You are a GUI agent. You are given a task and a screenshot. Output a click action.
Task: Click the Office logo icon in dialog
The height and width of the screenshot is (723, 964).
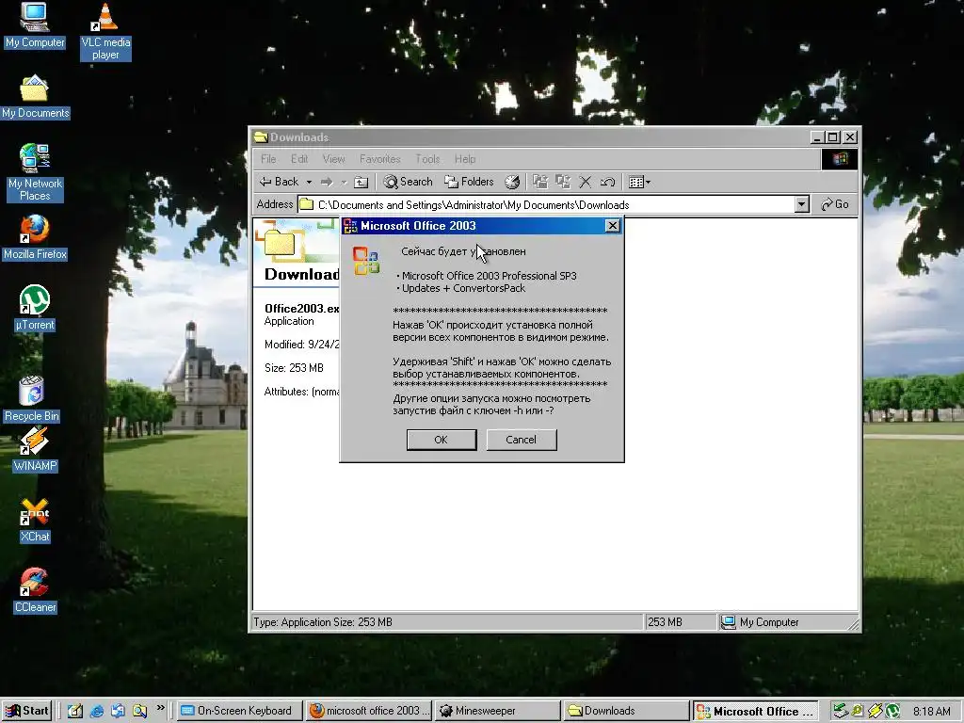[366, 260]
